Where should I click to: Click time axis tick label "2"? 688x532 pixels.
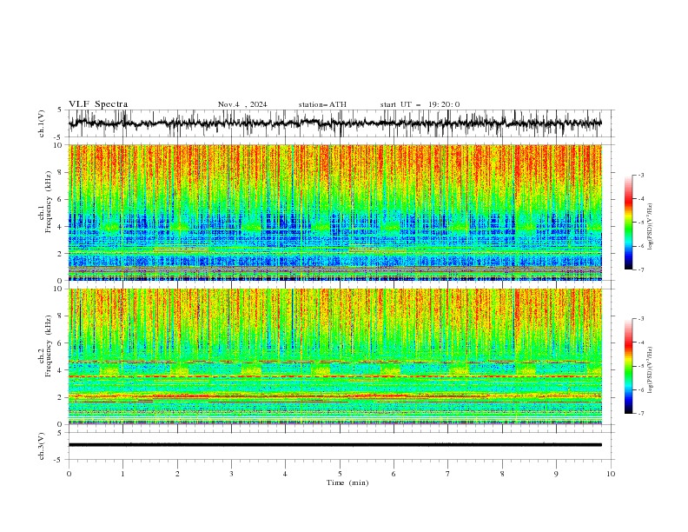point(177,474)
